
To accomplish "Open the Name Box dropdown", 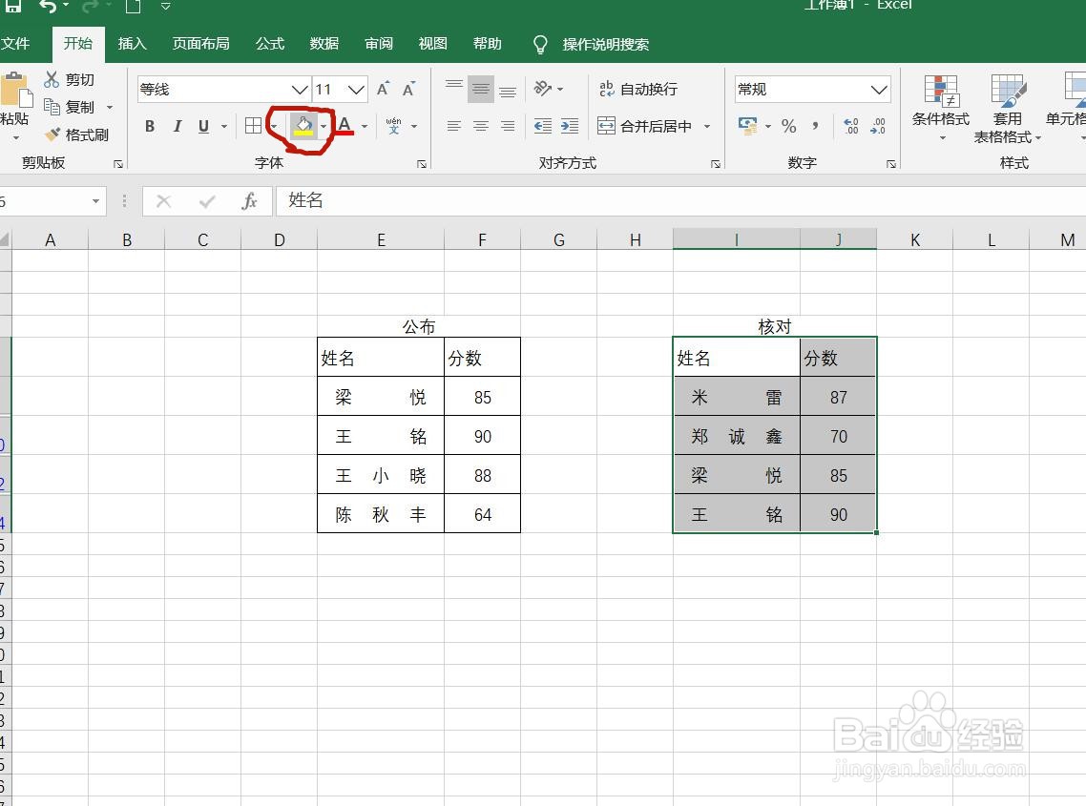I will tap(95, 201).
